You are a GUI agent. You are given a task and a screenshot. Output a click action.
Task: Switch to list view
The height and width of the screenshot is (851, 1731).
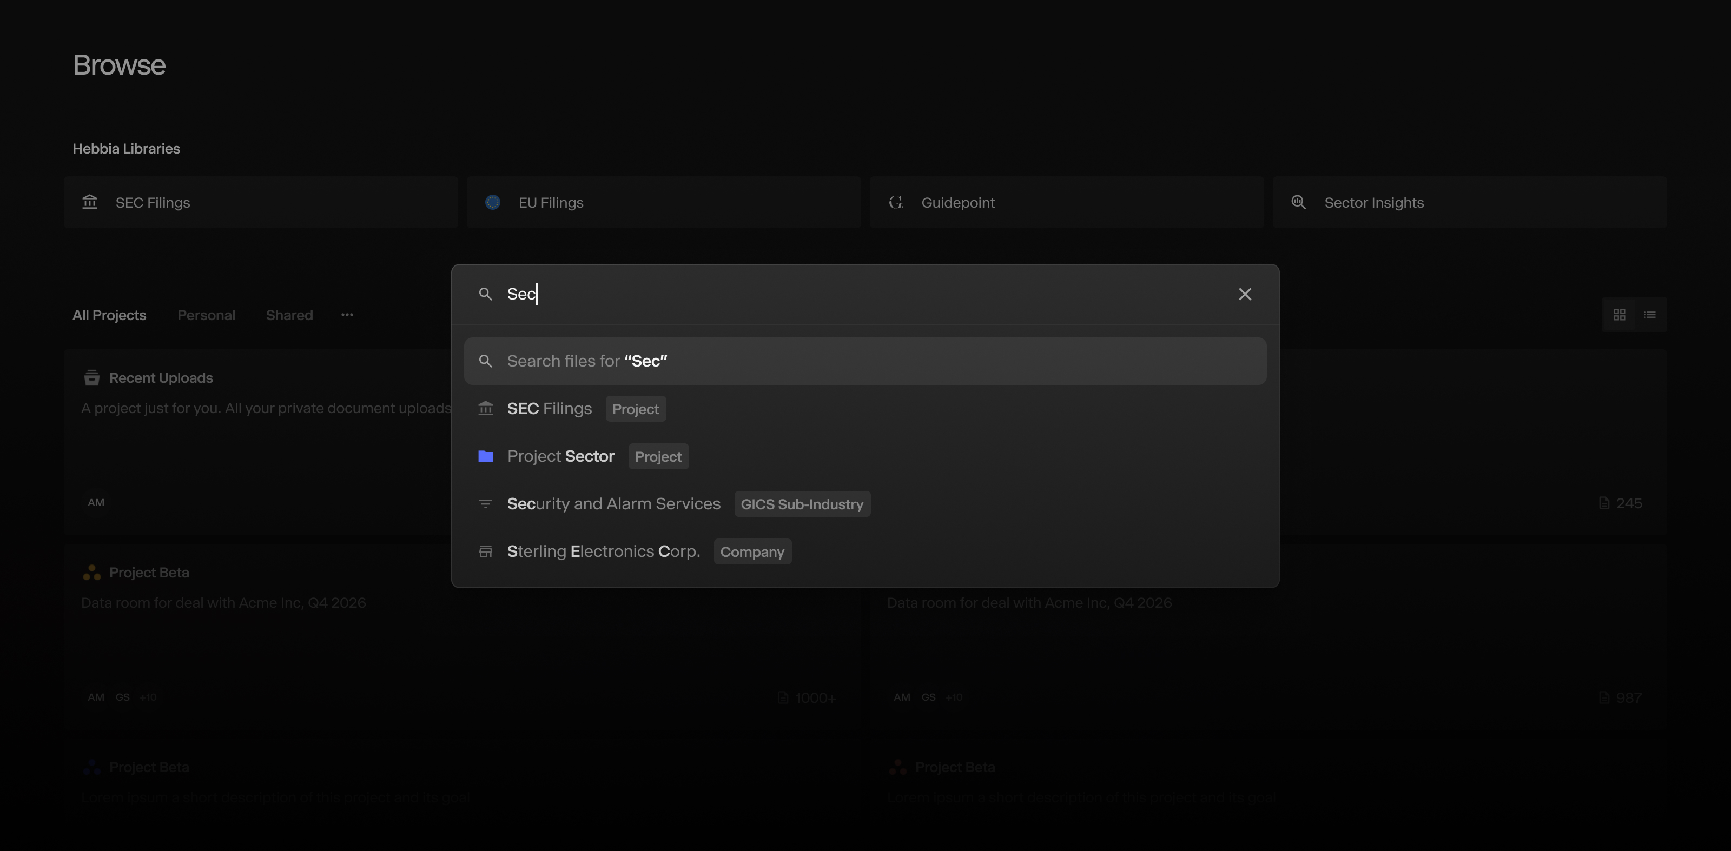[x=1650, y=314]
